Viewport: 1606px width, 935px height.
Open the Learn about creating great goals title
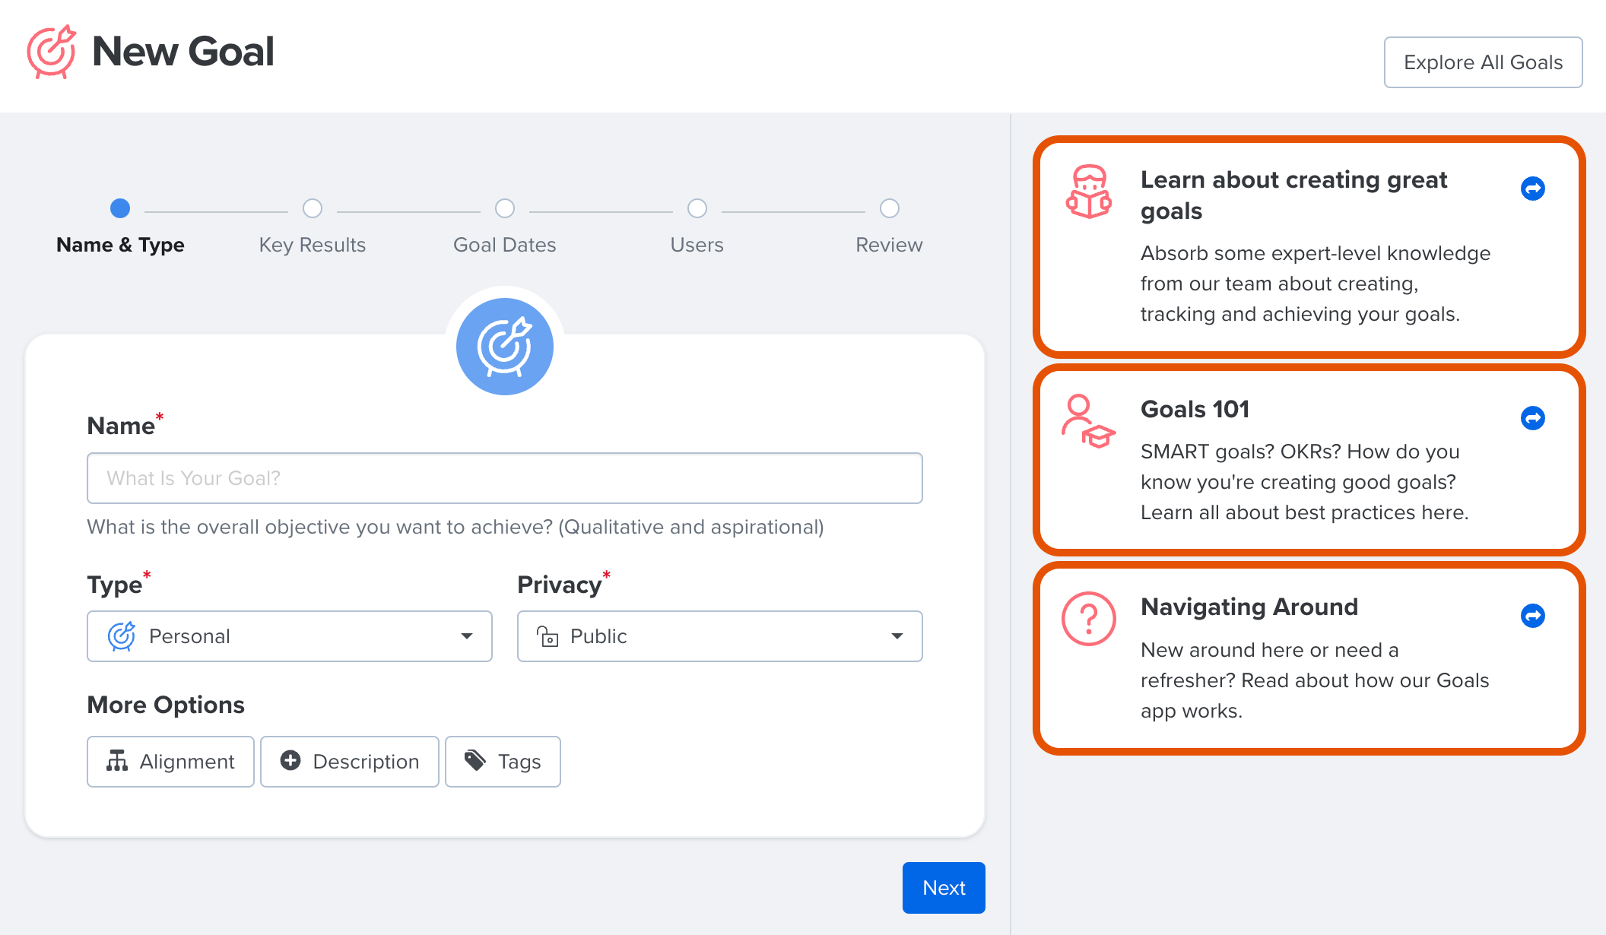[1293, 195]
